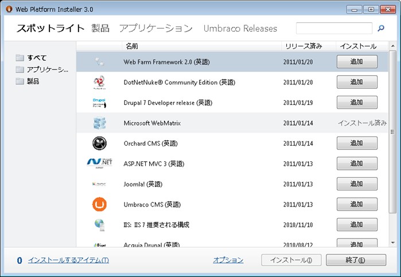401x277 pixels.
Task: Click the vertical scrollbar thumb
Action: (392, 132)
